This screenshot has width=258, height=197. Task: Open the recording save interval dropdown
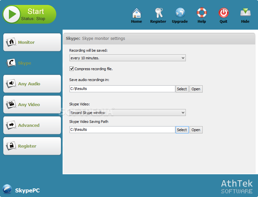click(x=128, y=58)
